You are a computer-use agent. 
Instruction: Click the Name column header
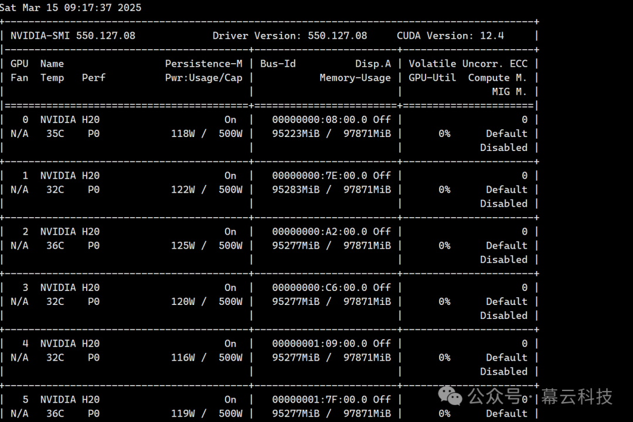tap(52, 64)
